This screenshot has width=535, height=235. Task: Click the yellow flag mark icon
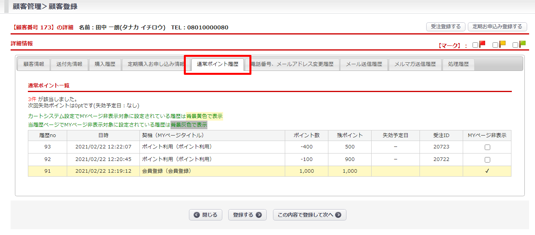point(502,44)
